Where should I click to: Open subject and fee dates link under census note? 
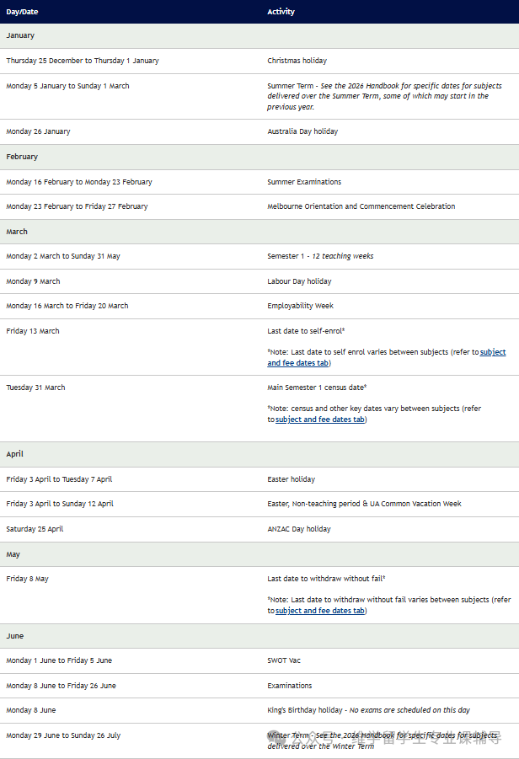click(x=320, y=420)
